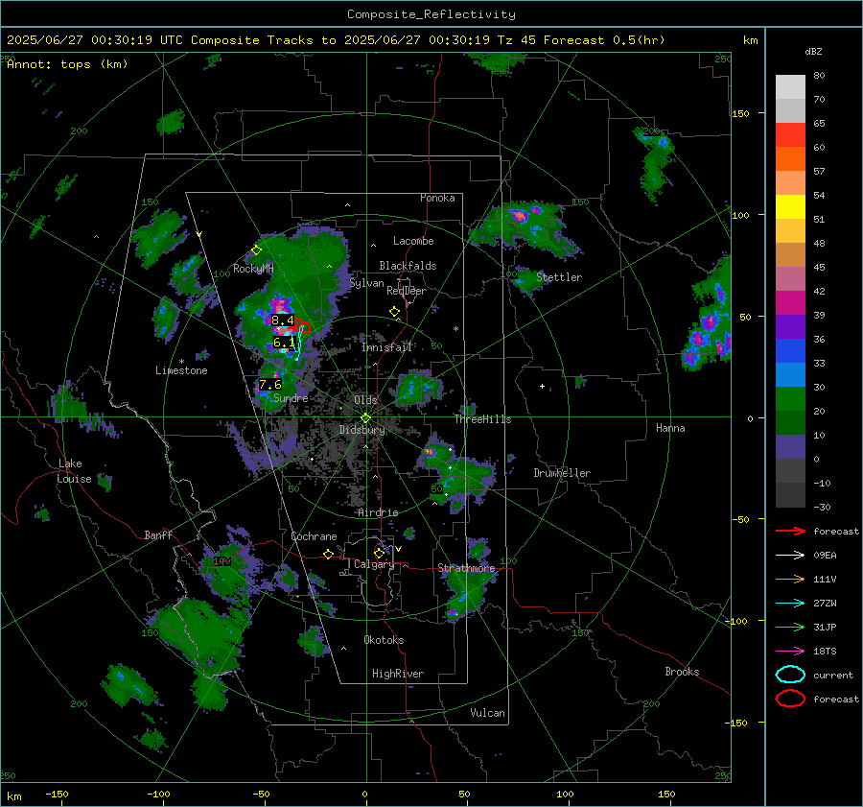Click the Cochrane town label
The height and width of the screenshot is (807, 863).
(314, 536)
